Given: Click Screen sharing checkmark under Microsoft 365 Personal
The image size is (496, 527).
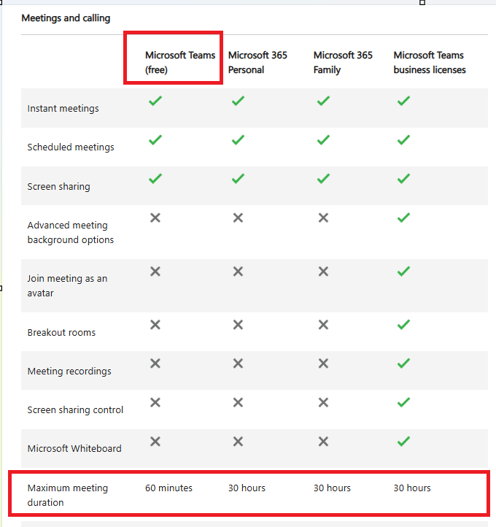Looking at the screenshot, I should pos(238,179).
